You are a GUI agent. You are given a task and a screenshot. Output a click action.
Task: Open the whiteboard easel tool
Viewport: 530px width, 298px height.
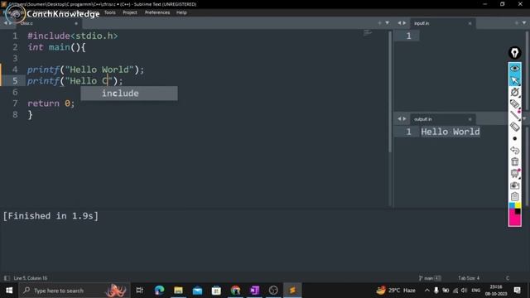pyautogui.click(x=514, y=174)
